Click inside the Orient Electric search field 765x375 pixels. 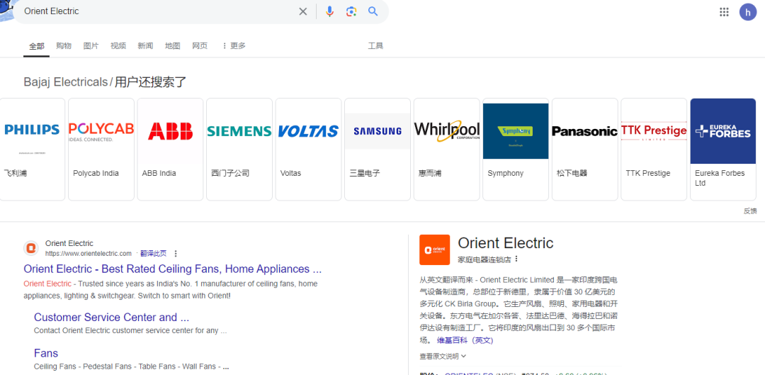pyautogui.click(x=156, y=11)
